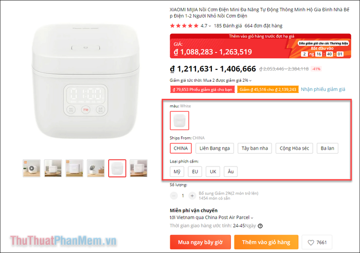Play the product video thumbnail

(32, 168)
